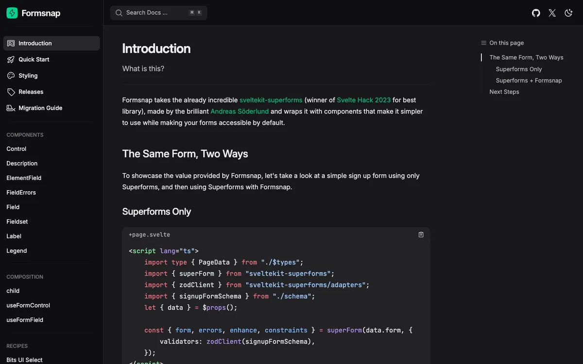Open the useFormControl page

tap(28, 305)
